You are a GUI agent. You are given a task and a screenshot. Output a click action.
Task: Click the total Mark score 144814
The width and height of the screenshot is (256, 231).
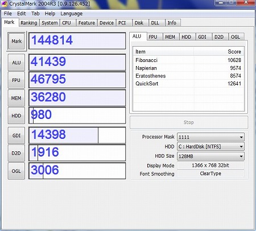52,40
